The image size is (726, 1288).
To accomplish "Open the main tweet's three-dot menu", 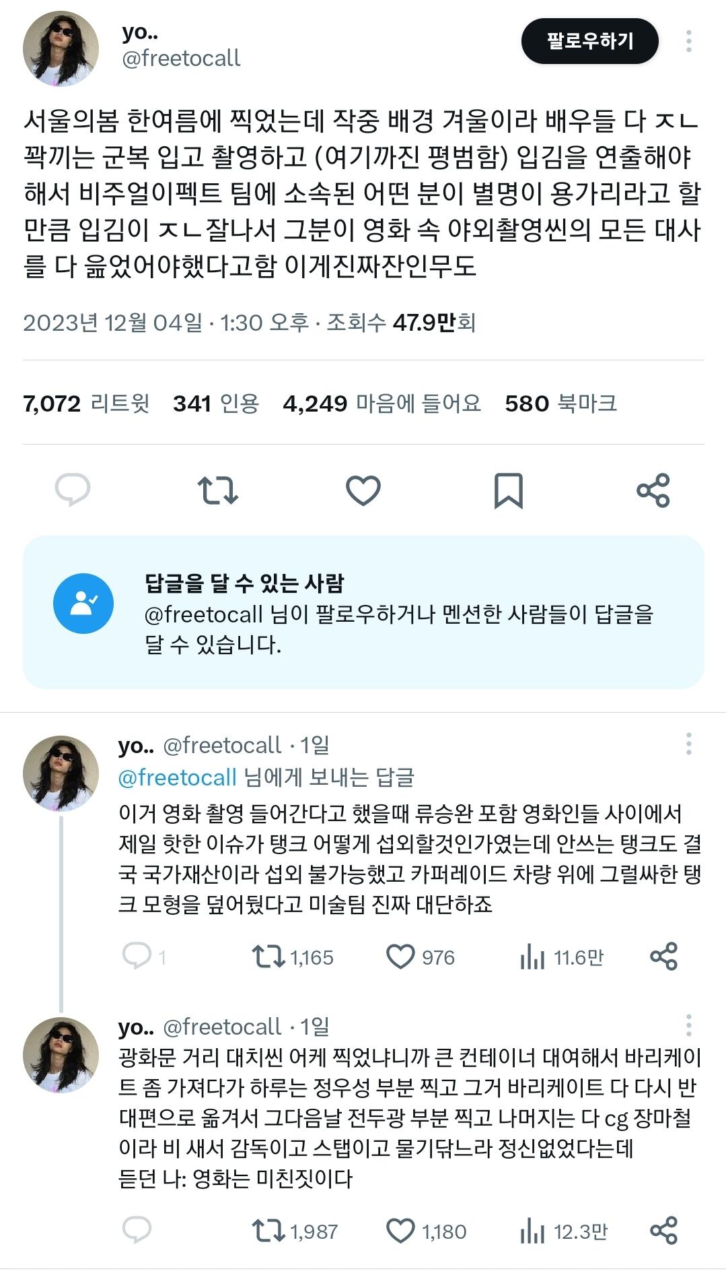I will pos(688,41).
